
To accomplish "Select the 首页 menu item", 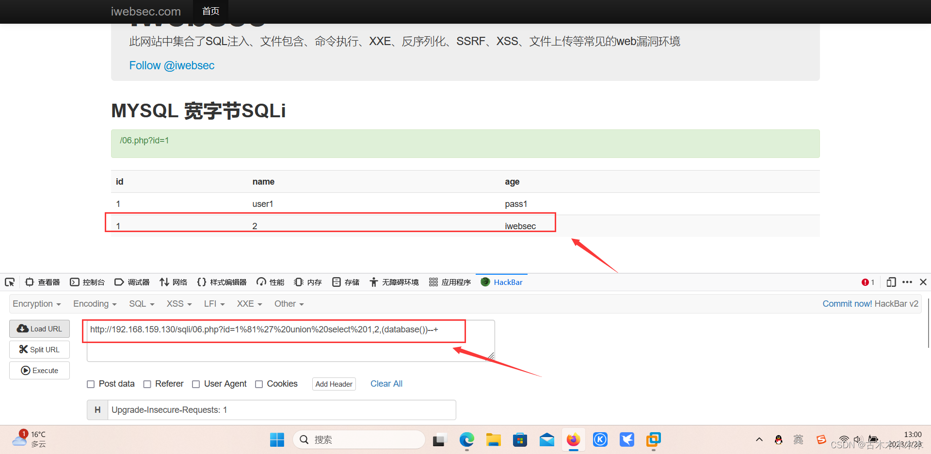I will pyautogui.click(x=210, y=11).
